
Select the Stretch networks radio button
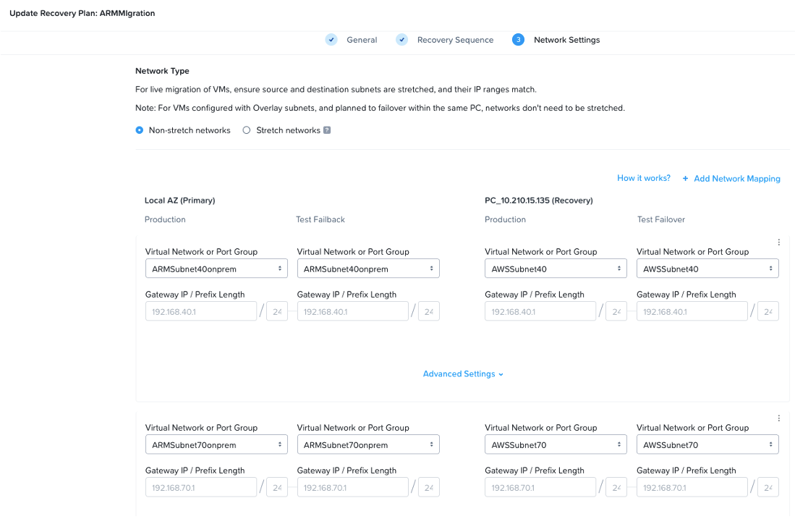247,130
